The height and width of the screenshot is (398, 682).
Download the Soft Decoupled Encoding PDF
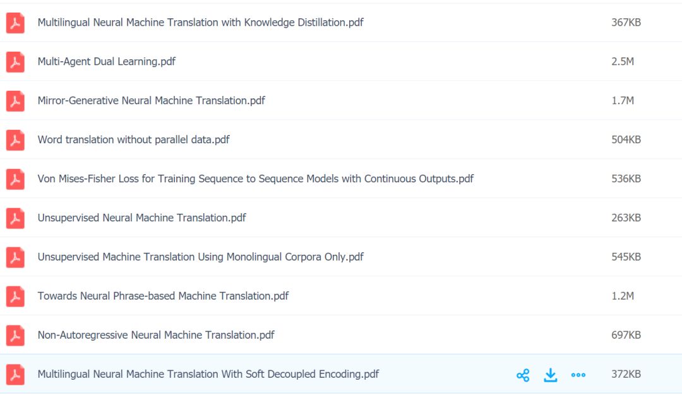tap(551, 375)
